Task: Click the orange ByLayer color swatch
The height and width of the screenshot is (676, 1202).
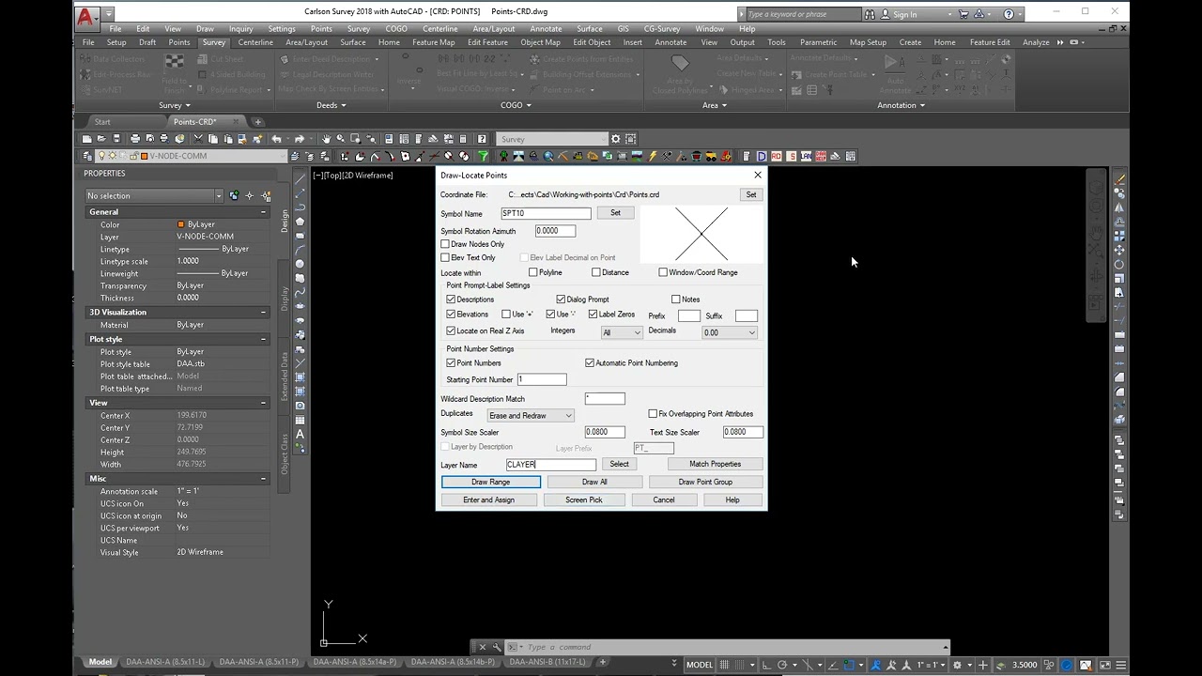Action: (x=181, y=224)
